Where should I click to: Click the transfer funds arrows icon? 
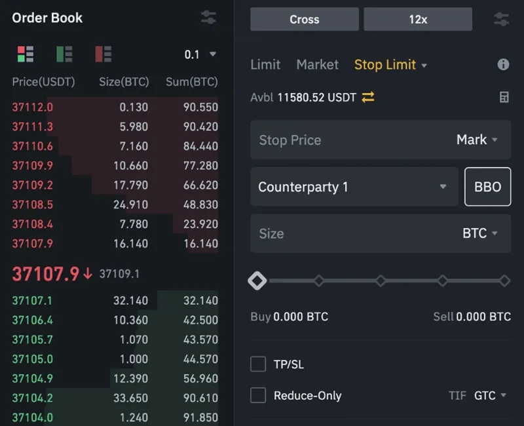(x=368, y=97)
